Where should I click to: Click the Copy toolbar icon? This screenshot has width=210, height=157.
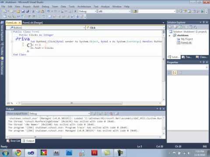pos(38,11)
